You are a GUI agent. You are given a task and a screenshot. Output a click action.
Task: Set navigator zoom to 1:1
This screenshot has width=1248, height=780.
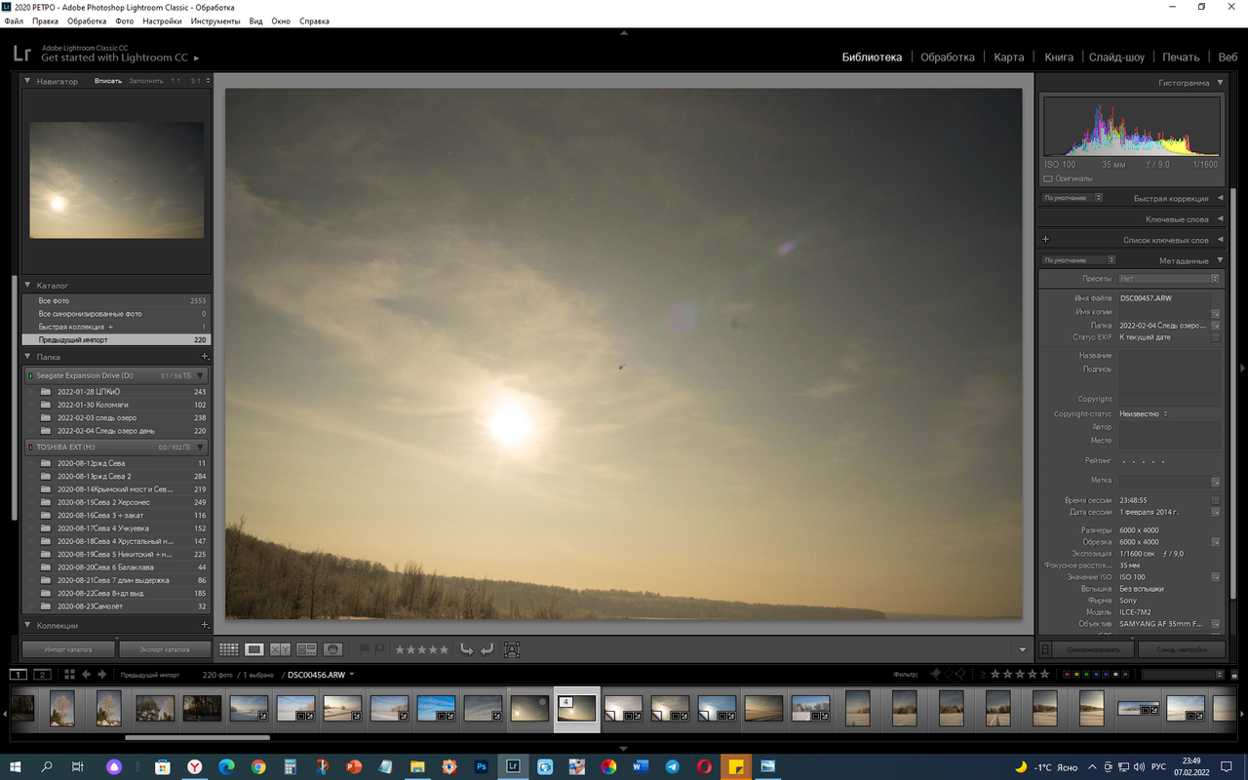point(175,81)
